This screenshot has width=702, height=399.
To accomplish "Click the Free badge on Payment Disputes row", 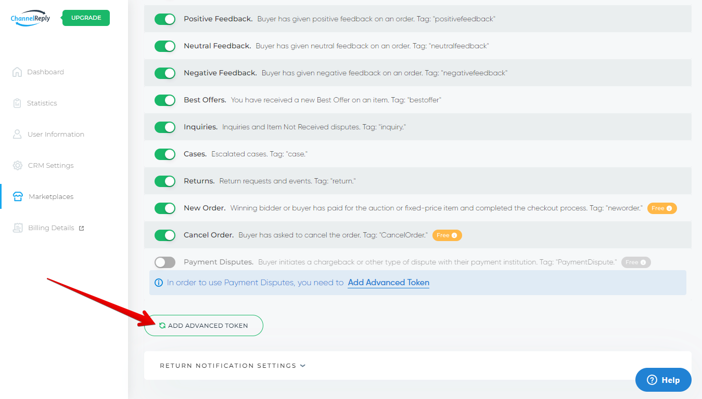I will pos(636,262).
